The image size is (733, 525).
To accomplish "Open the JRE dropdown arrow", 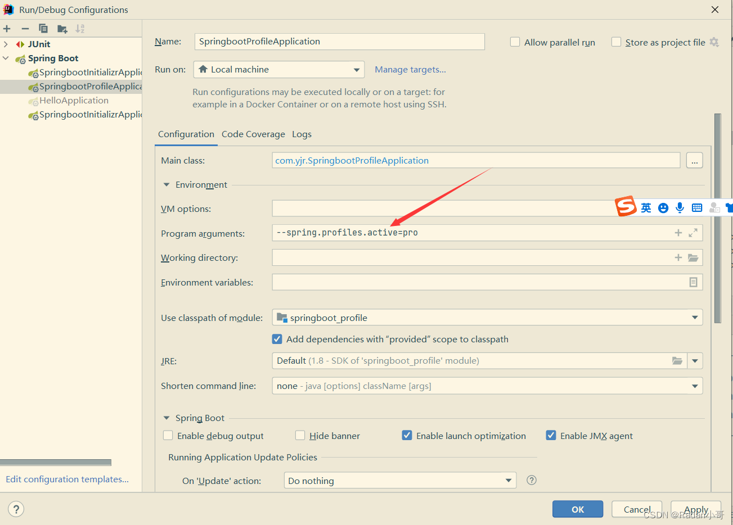I will coord(695,361).
